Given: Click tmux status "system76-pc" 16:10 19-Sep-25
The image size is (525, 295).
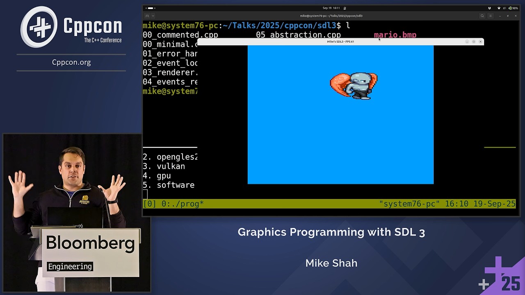Looking at the screenshot, I should coord(447,204).
